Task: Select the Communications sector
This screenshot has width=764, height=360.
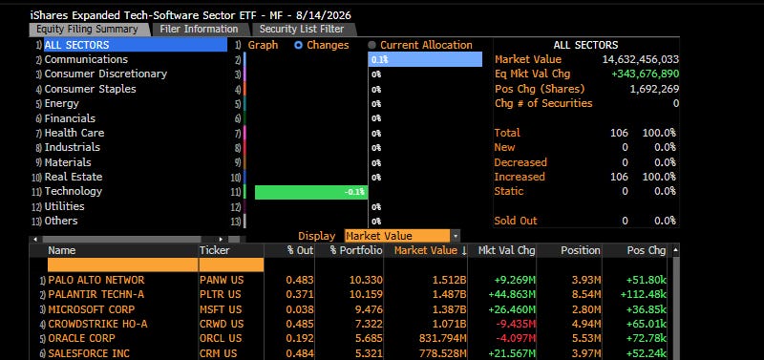Action: [x=86, y=59]
